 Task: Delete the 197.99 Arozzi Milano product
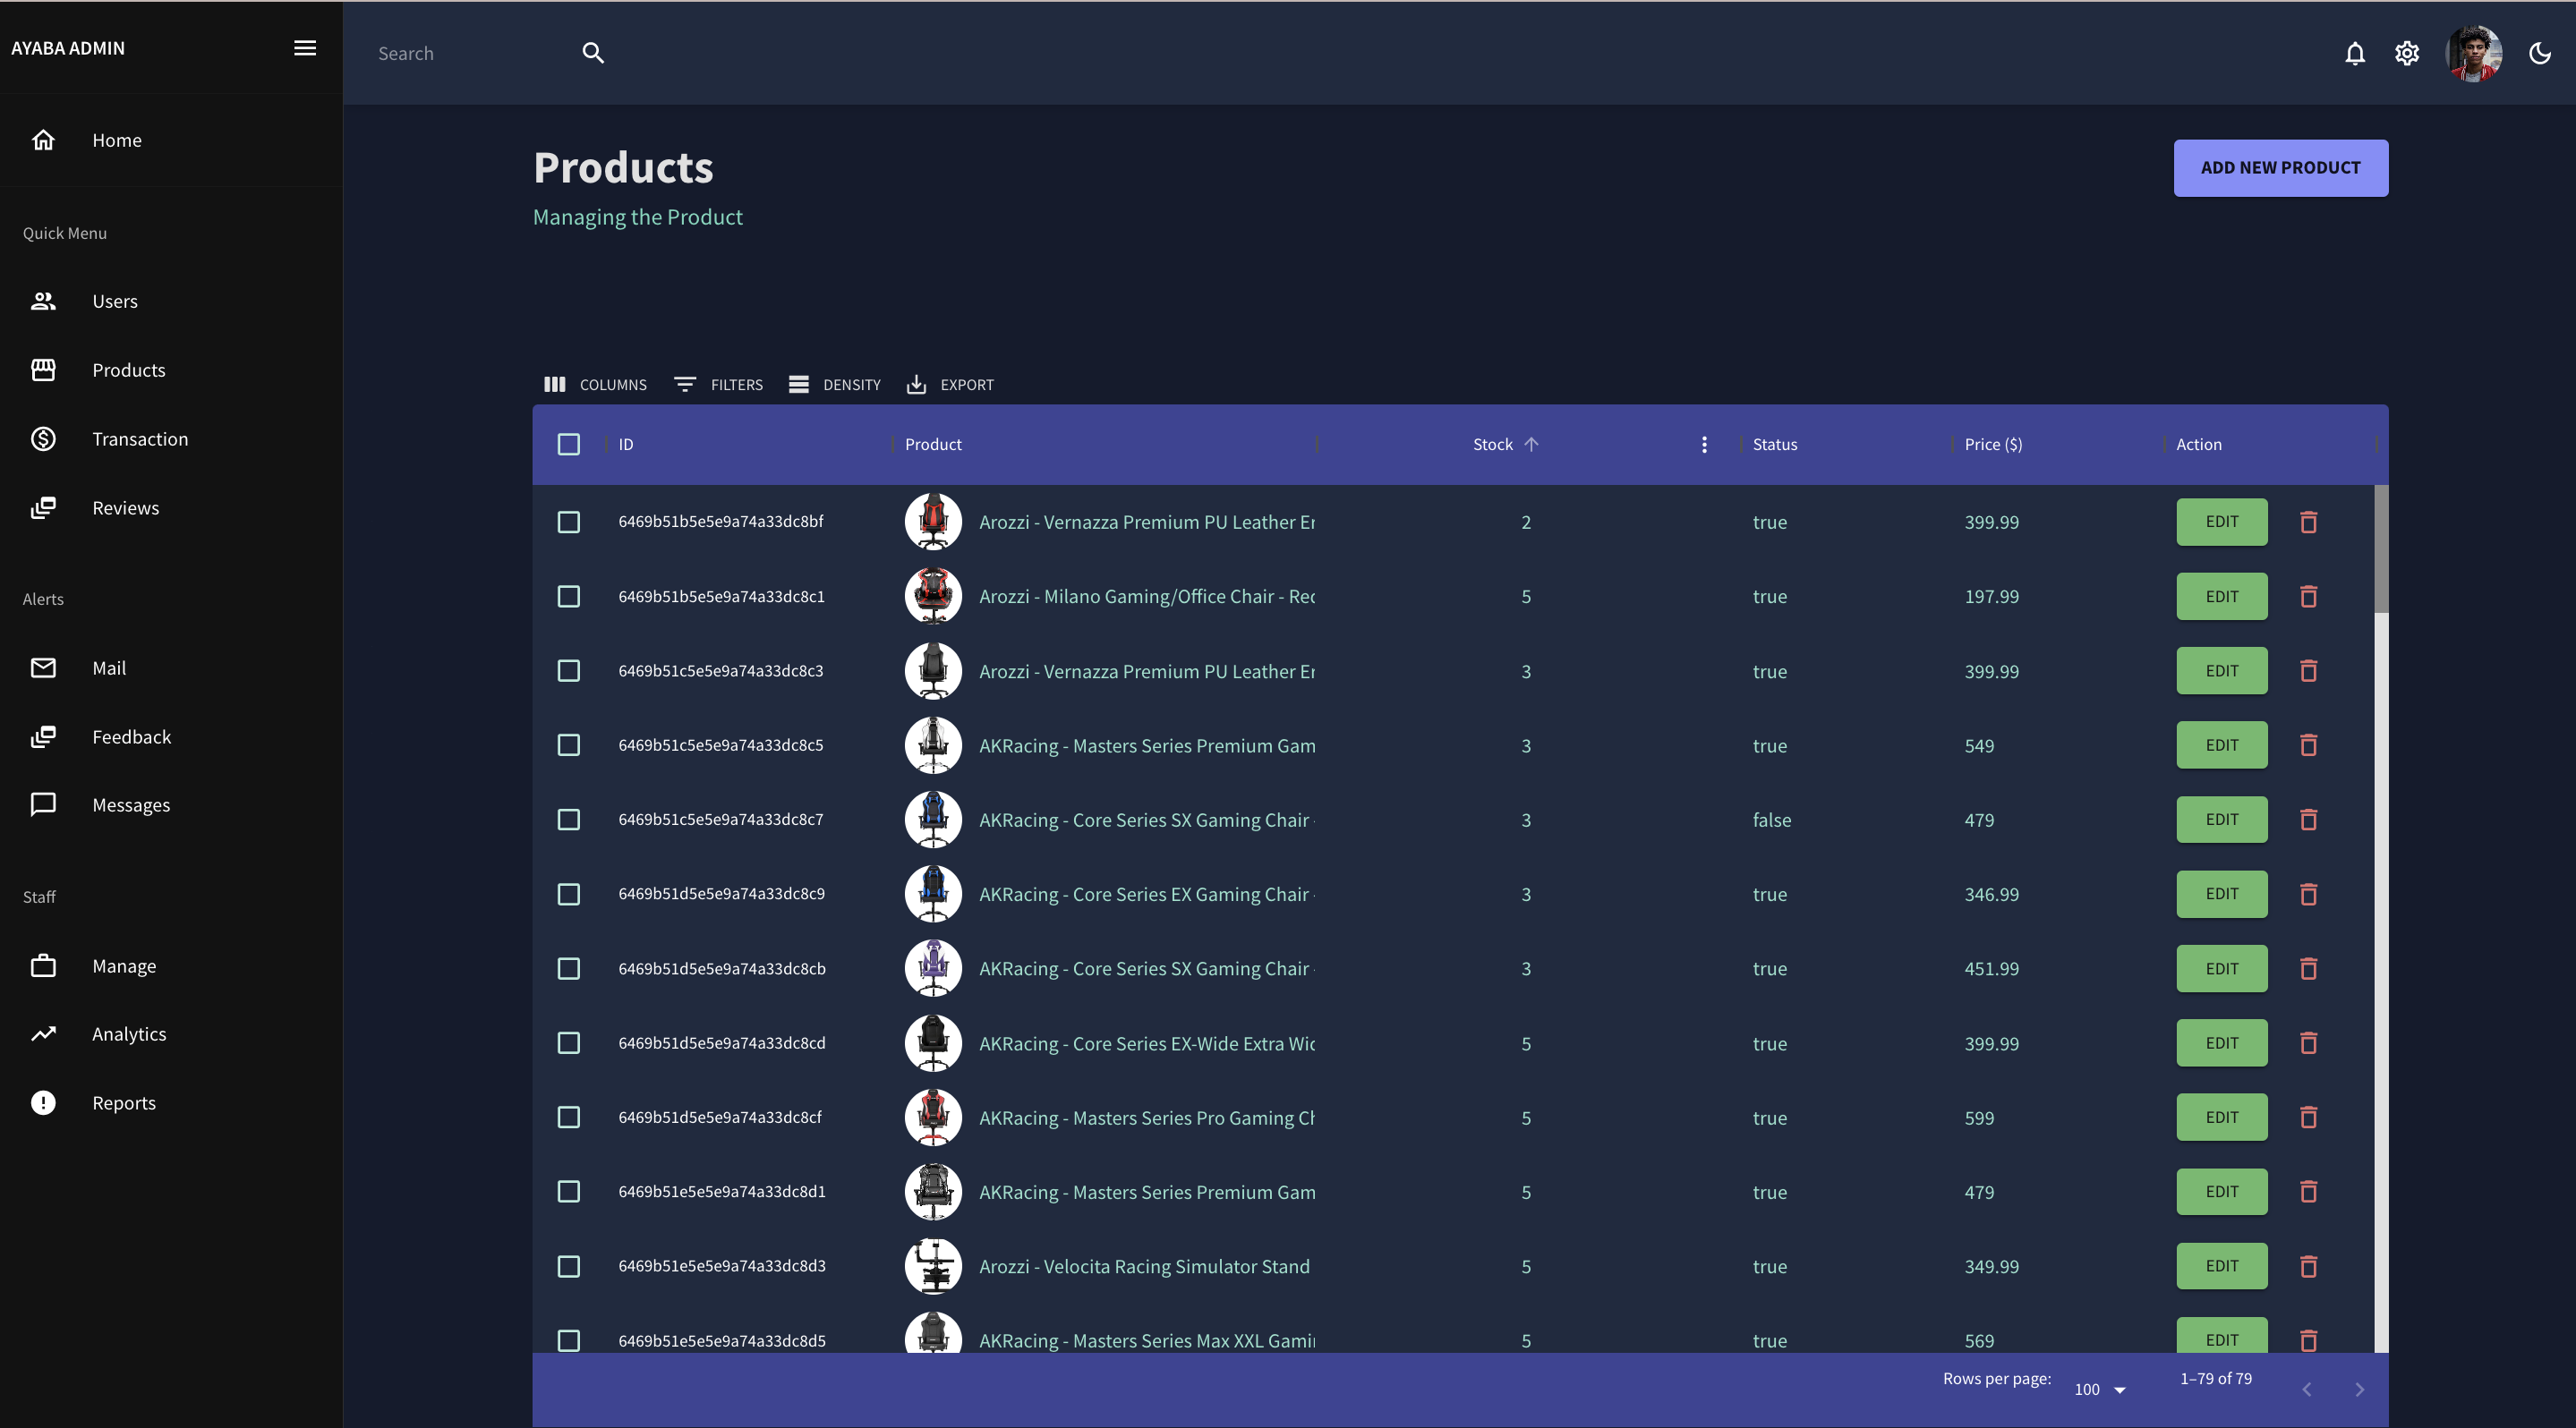tap(2308, 597)
